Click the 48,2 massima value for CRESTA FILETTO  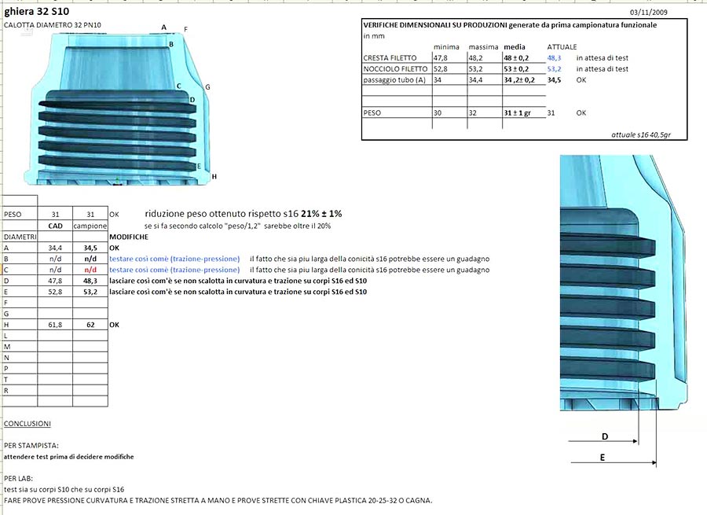(475, 57)
